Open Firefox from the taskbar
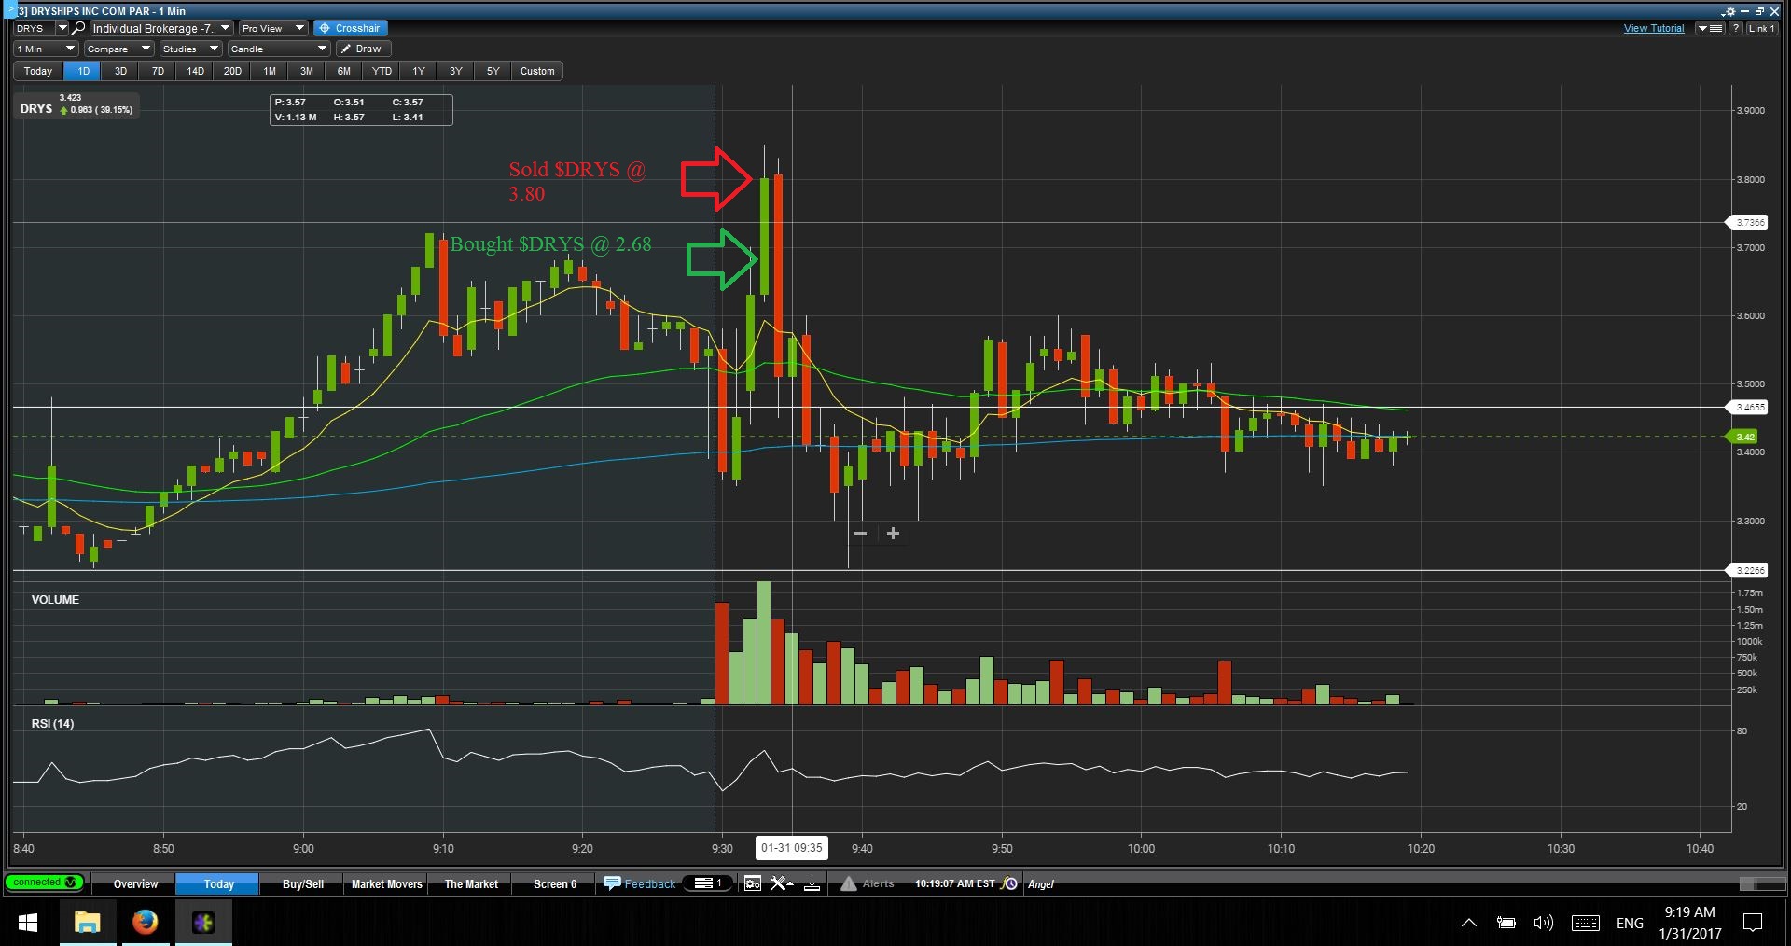The width and height of the screenshot is (1791, 946). coord(145,923)
